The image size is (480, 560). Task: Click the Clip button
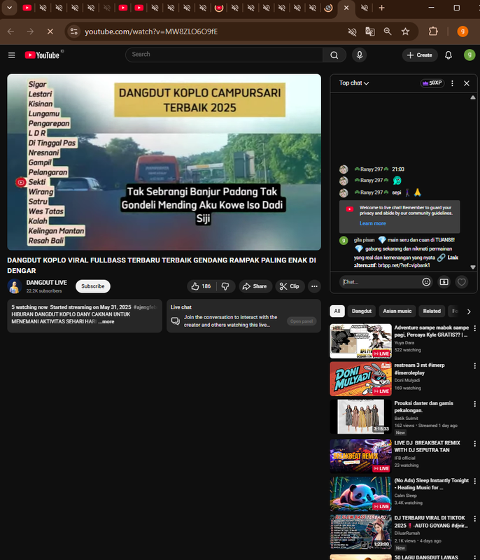pyautogui.click(x=290, y=286)
